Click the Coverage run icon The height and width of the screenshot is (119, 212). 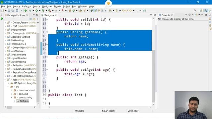coord(43,11)
